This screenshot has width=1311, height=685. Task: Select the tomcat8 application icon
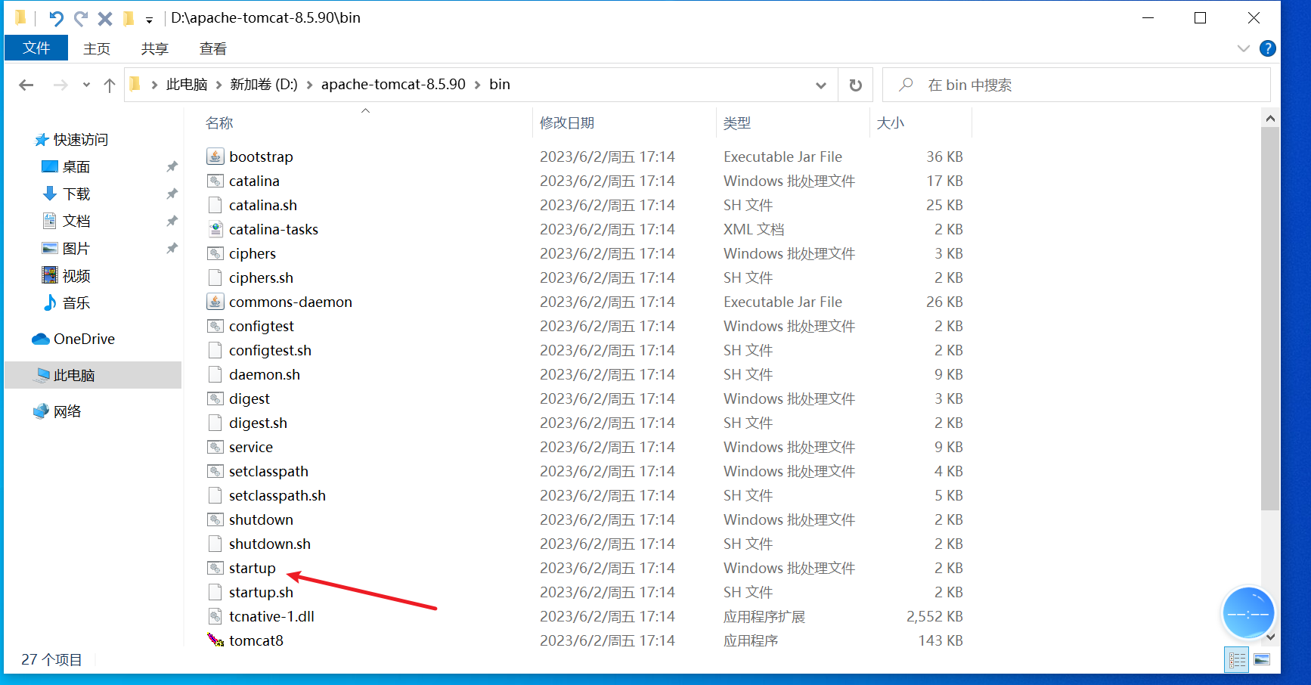[215, 640]
